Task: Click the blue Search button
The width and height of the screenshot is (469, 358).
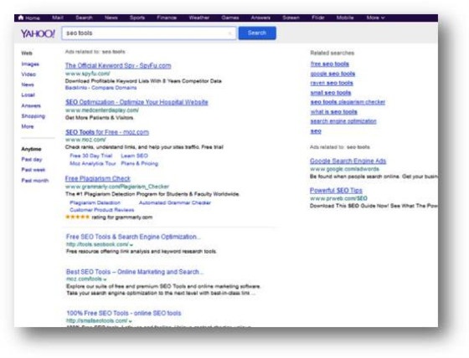Action: coord(257,33)
